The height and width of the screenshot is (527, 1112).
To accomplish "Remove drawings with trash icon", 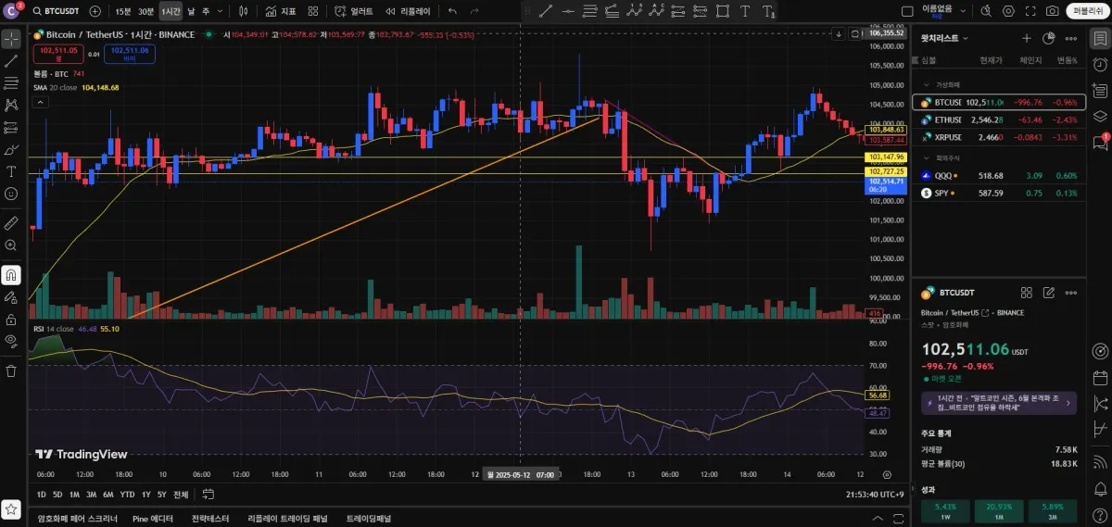I will (x=11, y=370).
